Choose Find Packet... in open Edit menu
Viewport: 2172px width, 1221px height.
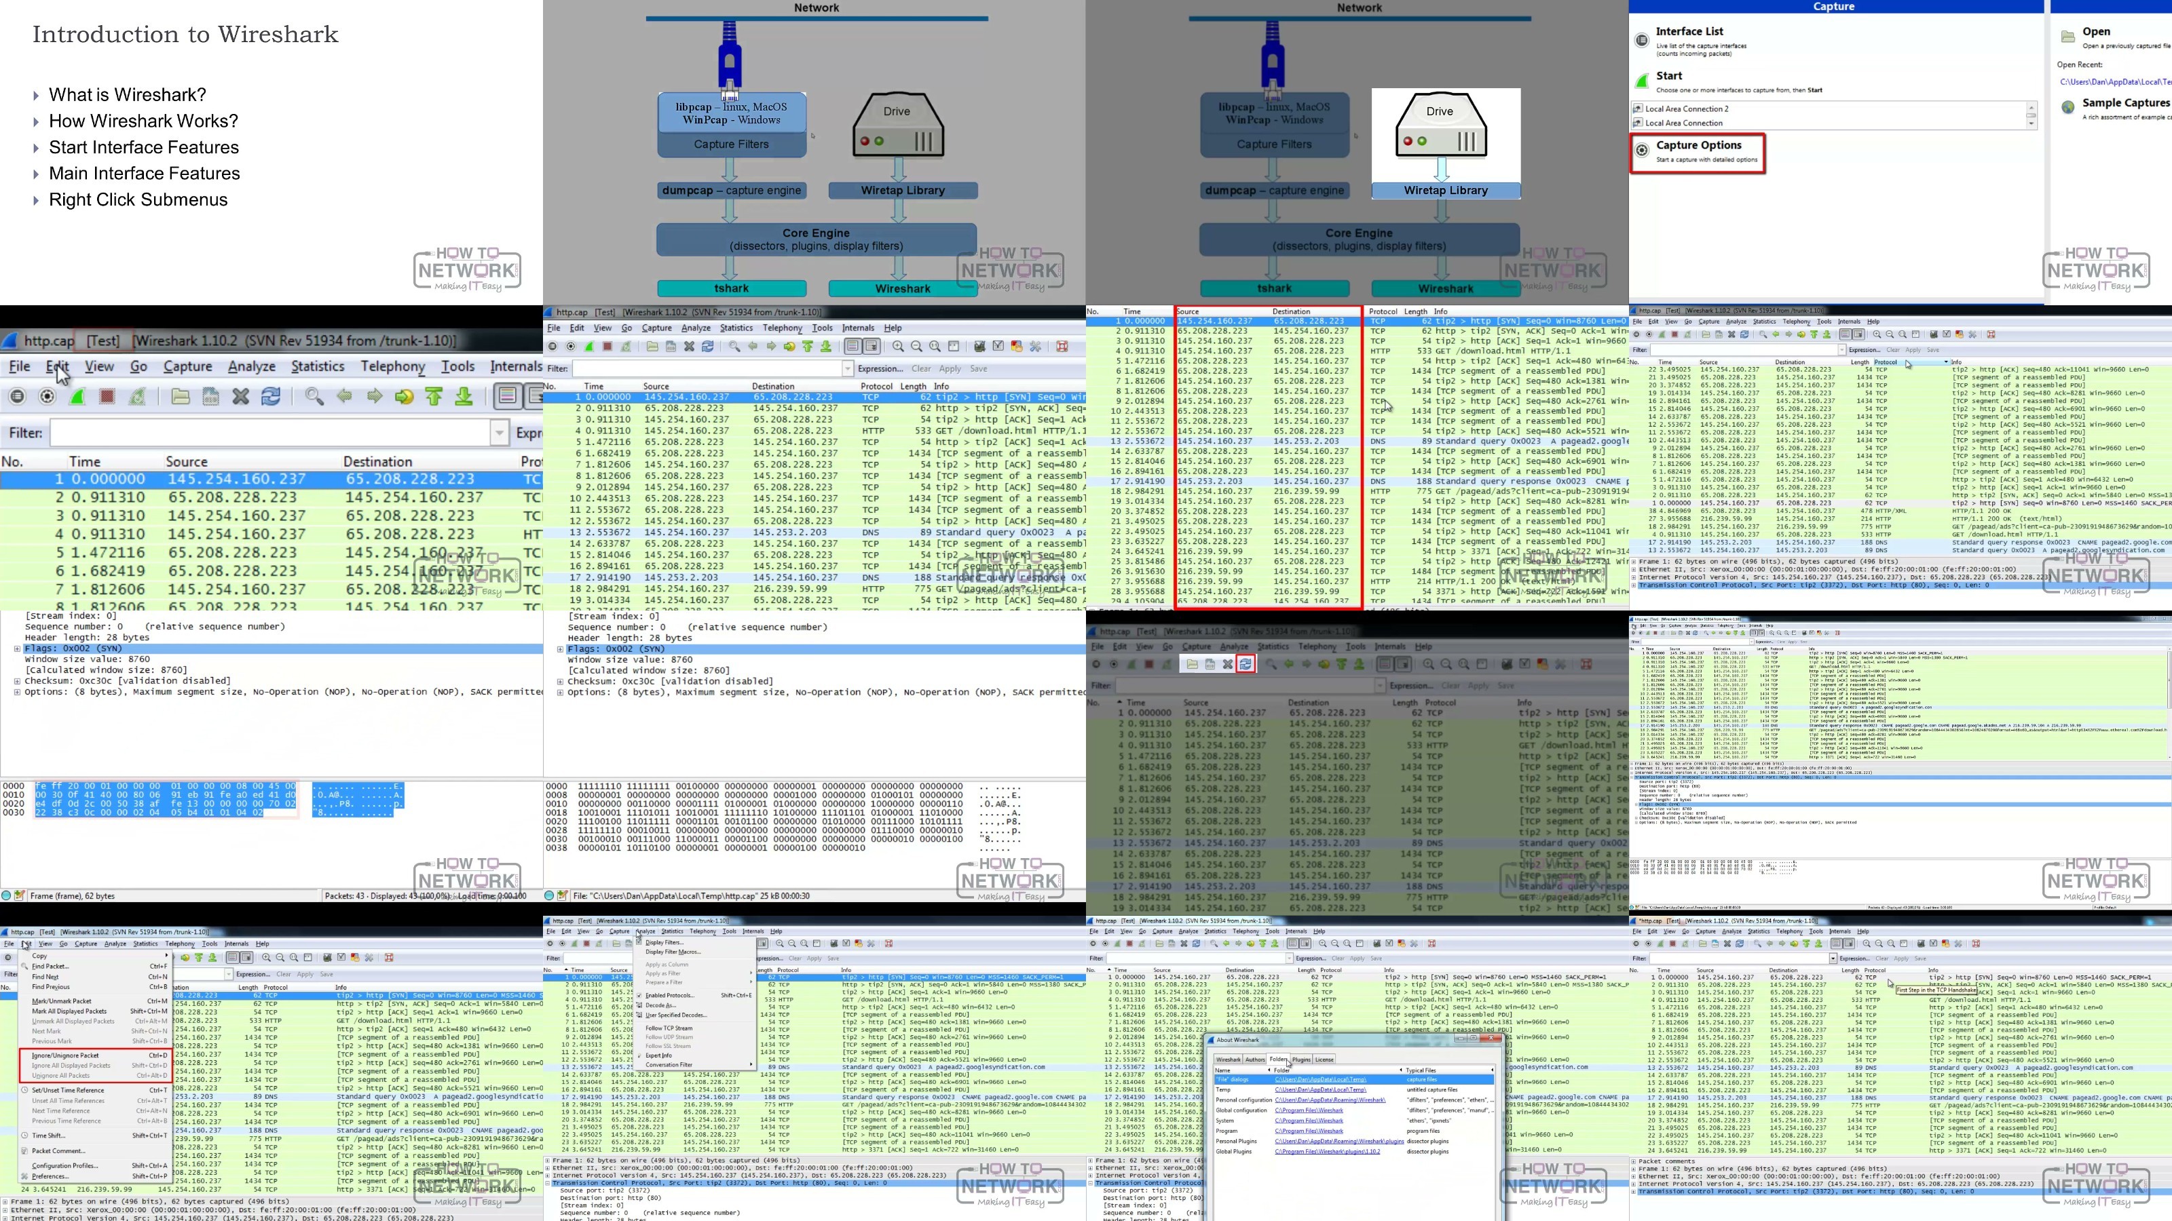(x=94, y=967)
